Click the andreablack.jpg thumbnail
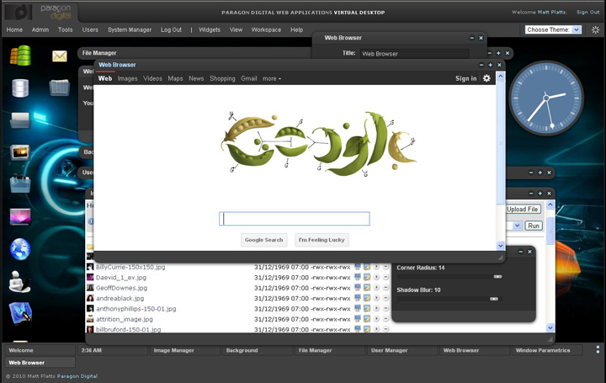606x383 pixels. pos(90,298)
